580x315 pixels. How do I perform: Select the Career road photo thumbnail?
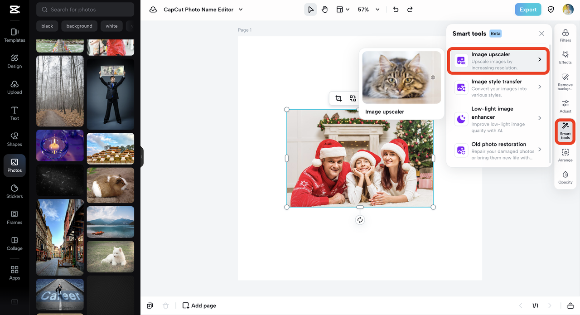pos(60,294)
